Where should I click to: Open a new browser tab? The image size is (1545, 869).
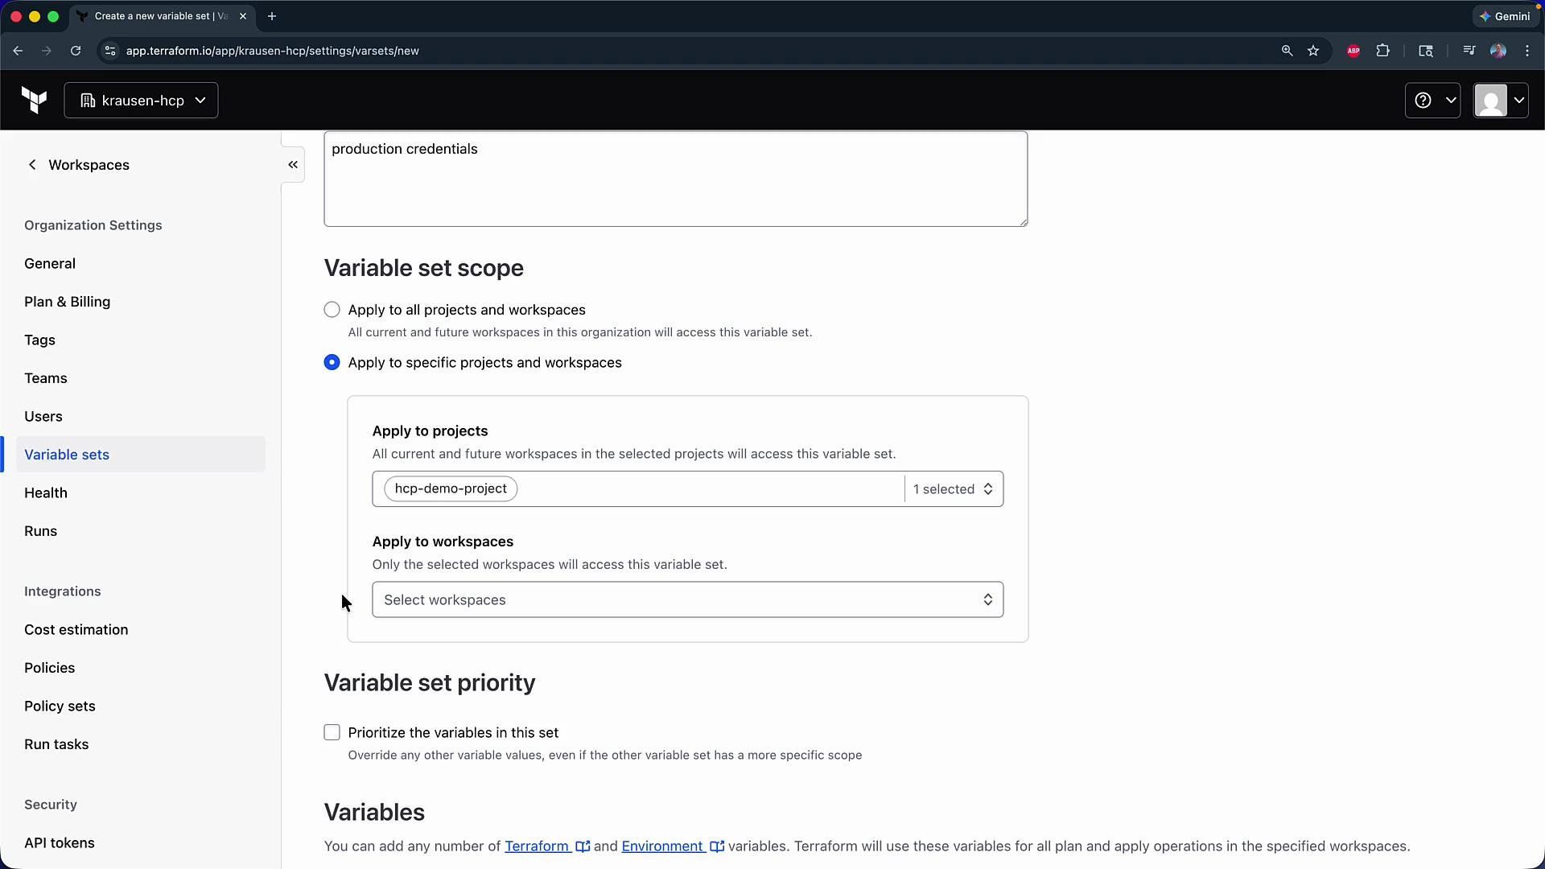tap(272, 16)
